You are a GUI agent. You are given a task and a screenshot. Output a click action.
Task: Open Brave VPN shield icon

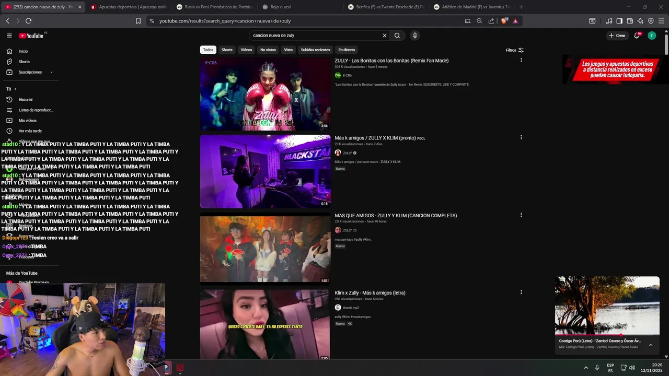click(651, 21)
